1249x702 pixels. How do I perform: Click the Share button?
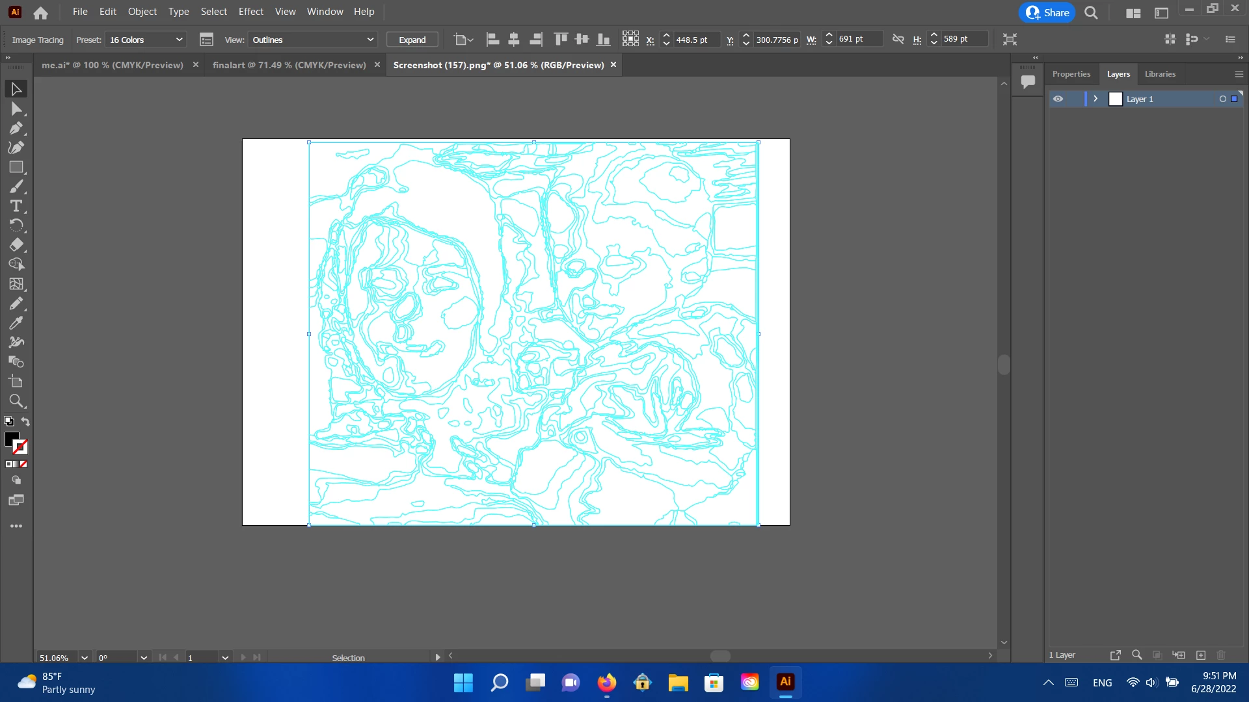coord(1047,12)
